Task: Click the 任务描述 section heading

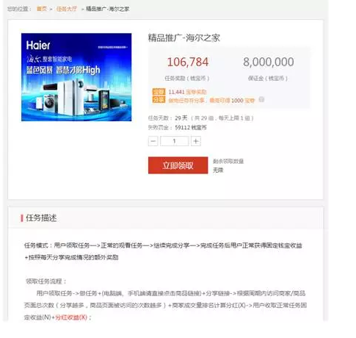Action: [41, 218]
